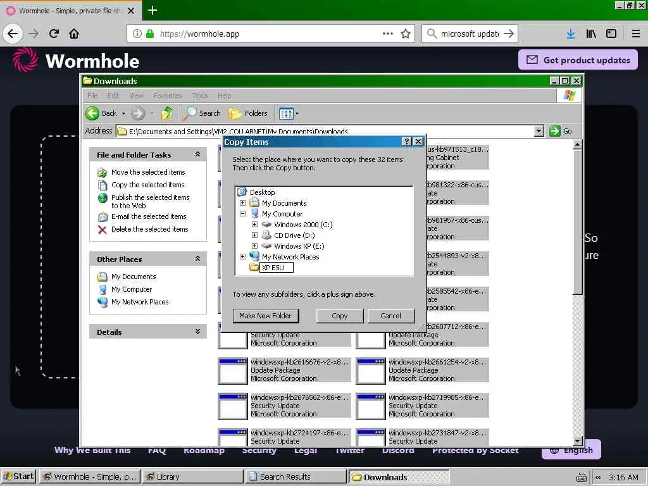Select CD Drive (D:) in tree

click(294, 235)
